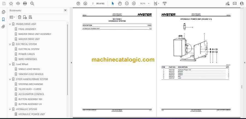Send file by email envelope icon
The image size is (246, 119).
coord(235,4)
